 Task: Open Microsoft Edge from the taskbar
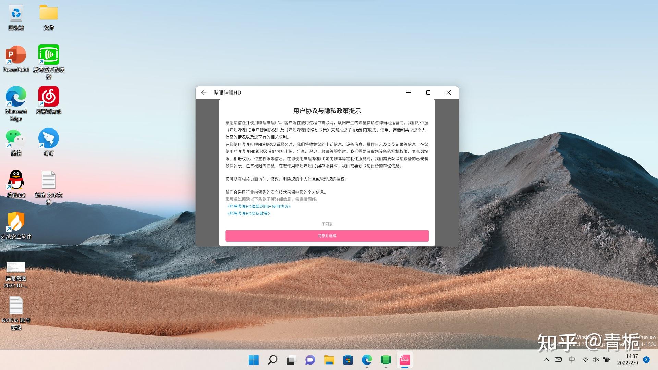pos(367,360)
